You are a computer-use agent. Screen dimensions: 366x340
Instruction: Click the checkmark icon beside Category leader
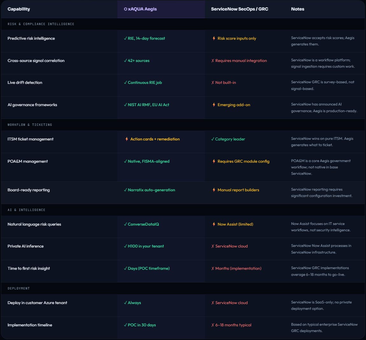(x=212, y=139)
